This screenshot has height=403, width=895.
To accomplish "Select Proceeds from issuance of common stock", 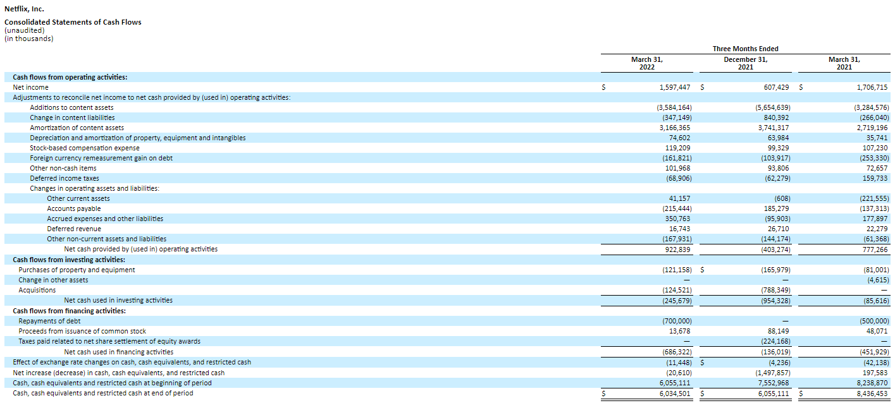I will (82, 331).
